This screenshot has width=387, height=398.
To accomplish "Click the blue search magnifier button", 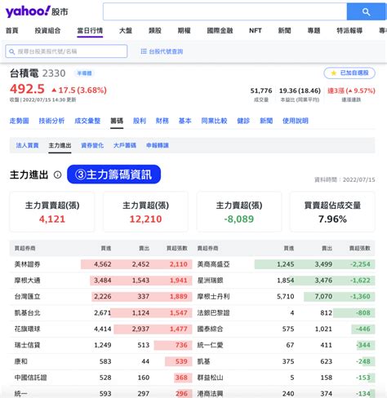I will point(367,11).
